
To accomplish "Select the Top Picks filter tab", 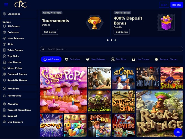I will click(119, 59).
